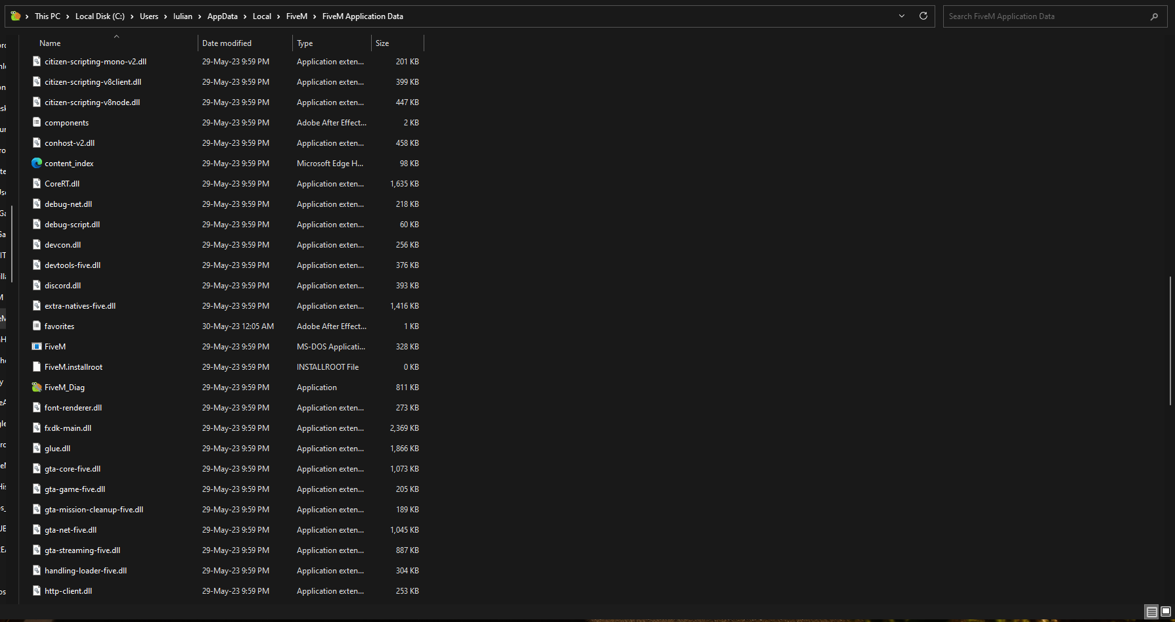Image resolution: width=1175 pixels, height=622 pixels.
Task: Expand the chevron after AppData
Action: click(245, 16)
